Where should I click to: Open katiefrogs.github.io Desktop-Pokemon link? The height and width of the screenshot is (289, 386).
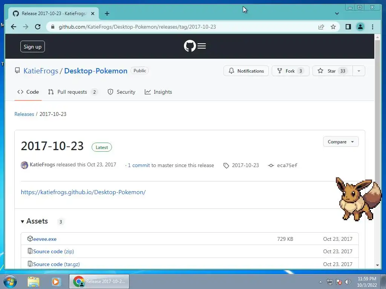click(x=83, y=192)
